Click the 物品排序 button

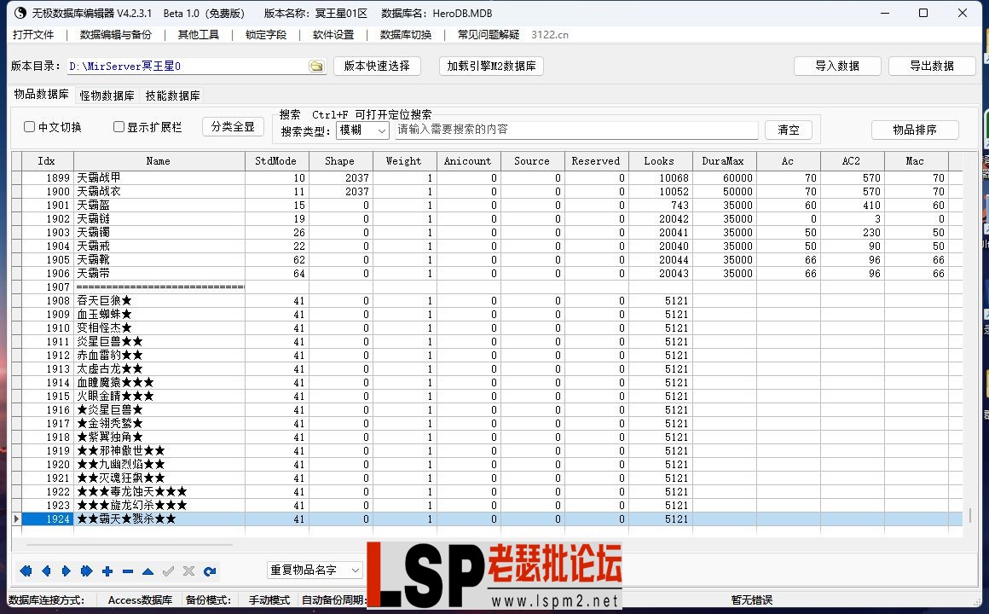click(x=915, y=130)
